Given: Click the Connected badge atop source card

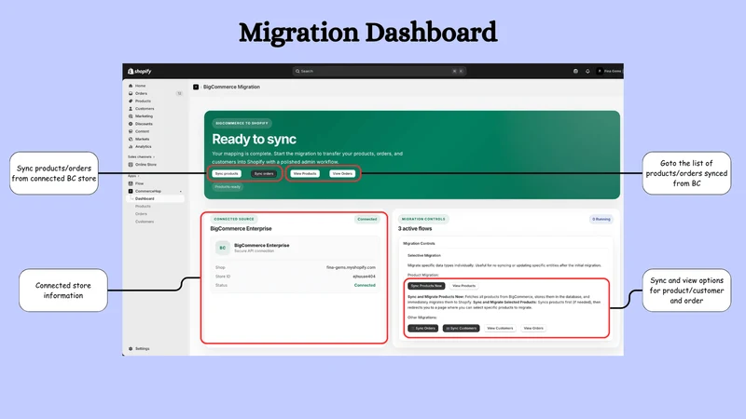Looking at the screenshot, I should [x=367, y=220].
